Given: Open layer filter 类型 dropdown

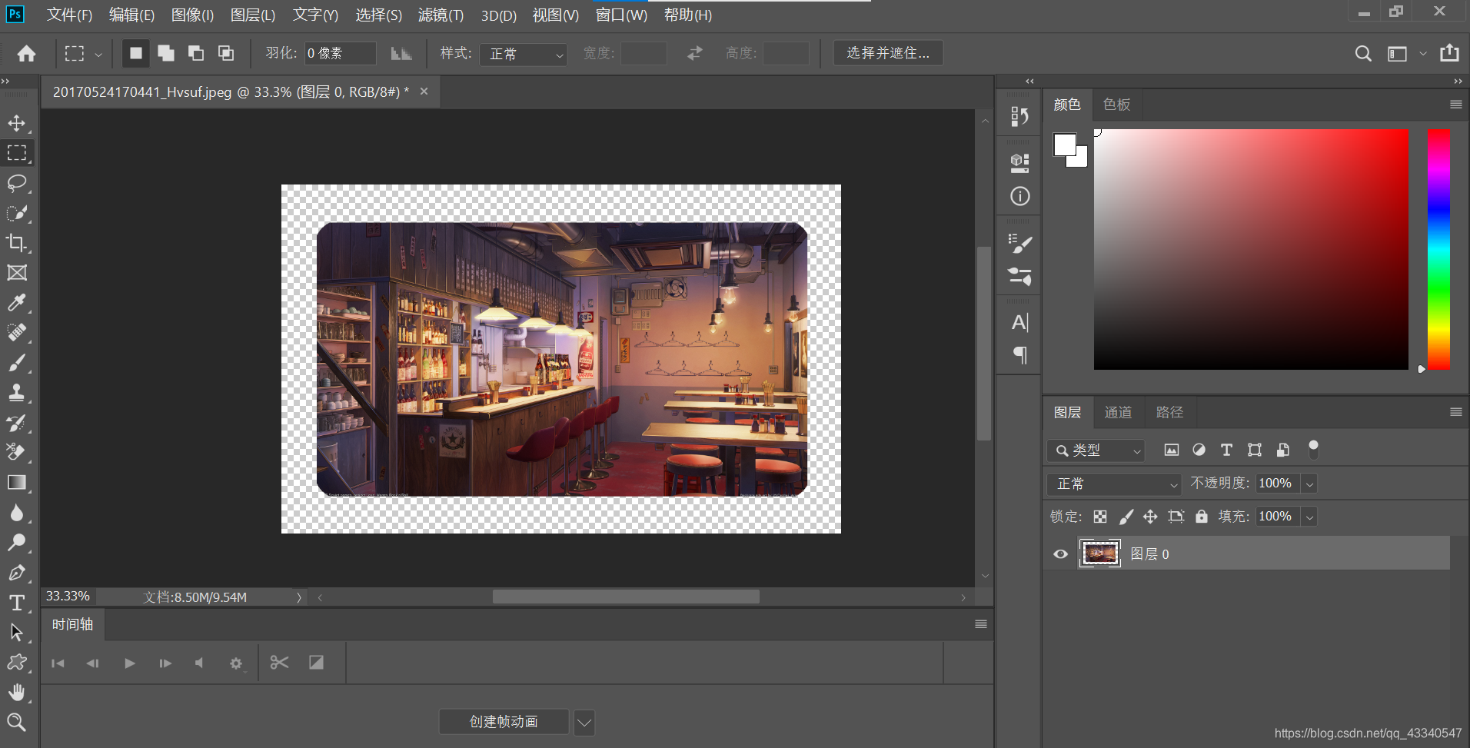Looking at the screenshot, I should [1096, 450].
